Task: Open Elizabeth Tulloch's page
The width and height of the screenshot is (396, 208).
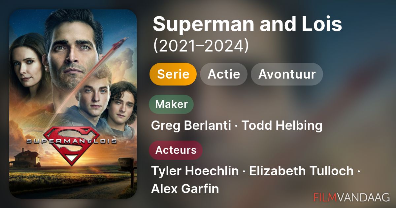Action: pyautogui.click(x=301, y=171)
